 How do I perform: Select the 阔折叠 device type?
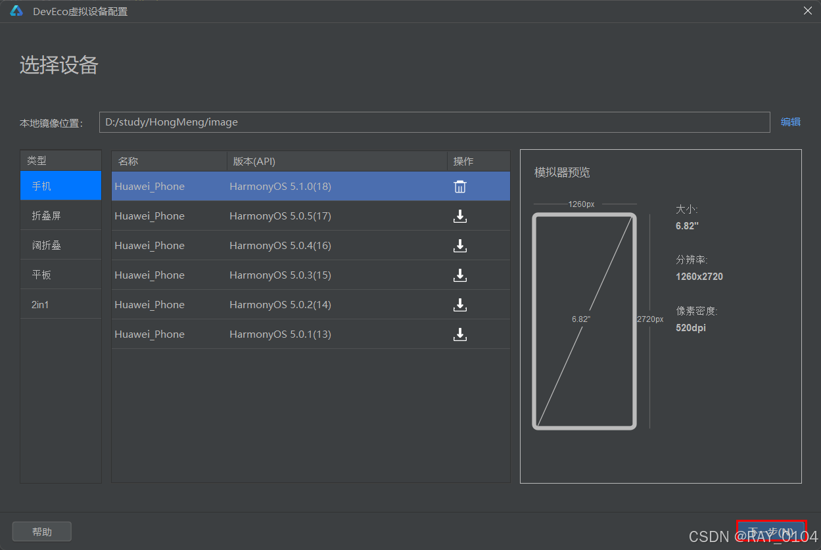coord(61,245)
